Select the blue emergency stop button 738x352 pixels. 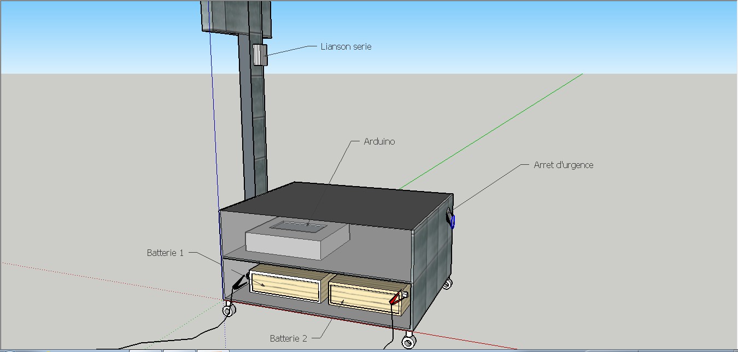tap(452, 221)
